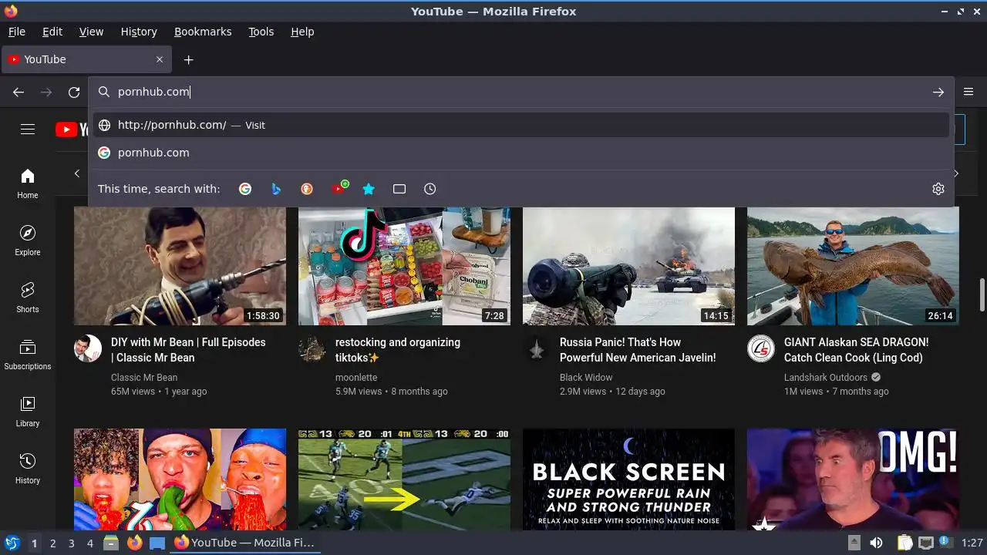Open History in YouTube sidebar
The height and width of the screenshot is (555, 987).
(x=28, y=469)
